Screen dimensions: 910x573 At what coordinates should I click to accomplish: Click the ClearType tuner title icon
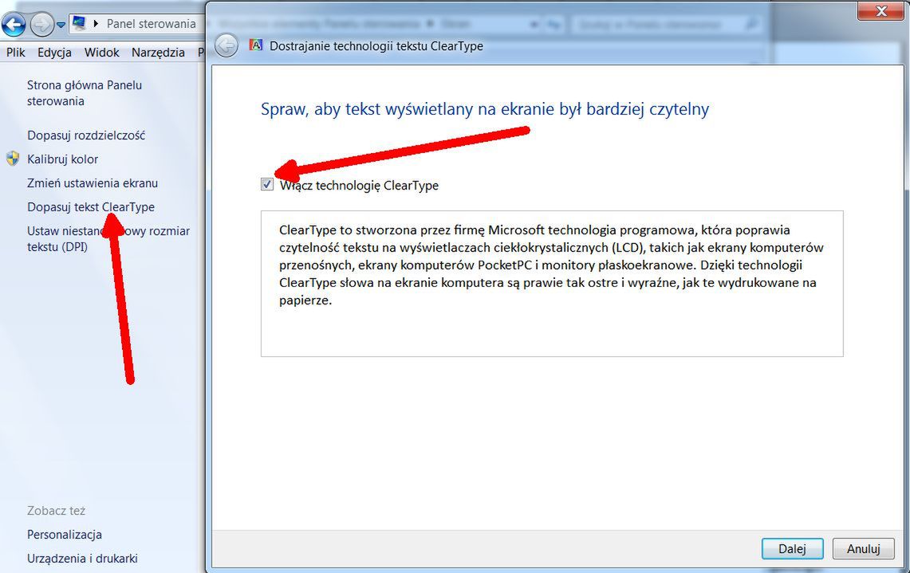click(x=255, y=45)
